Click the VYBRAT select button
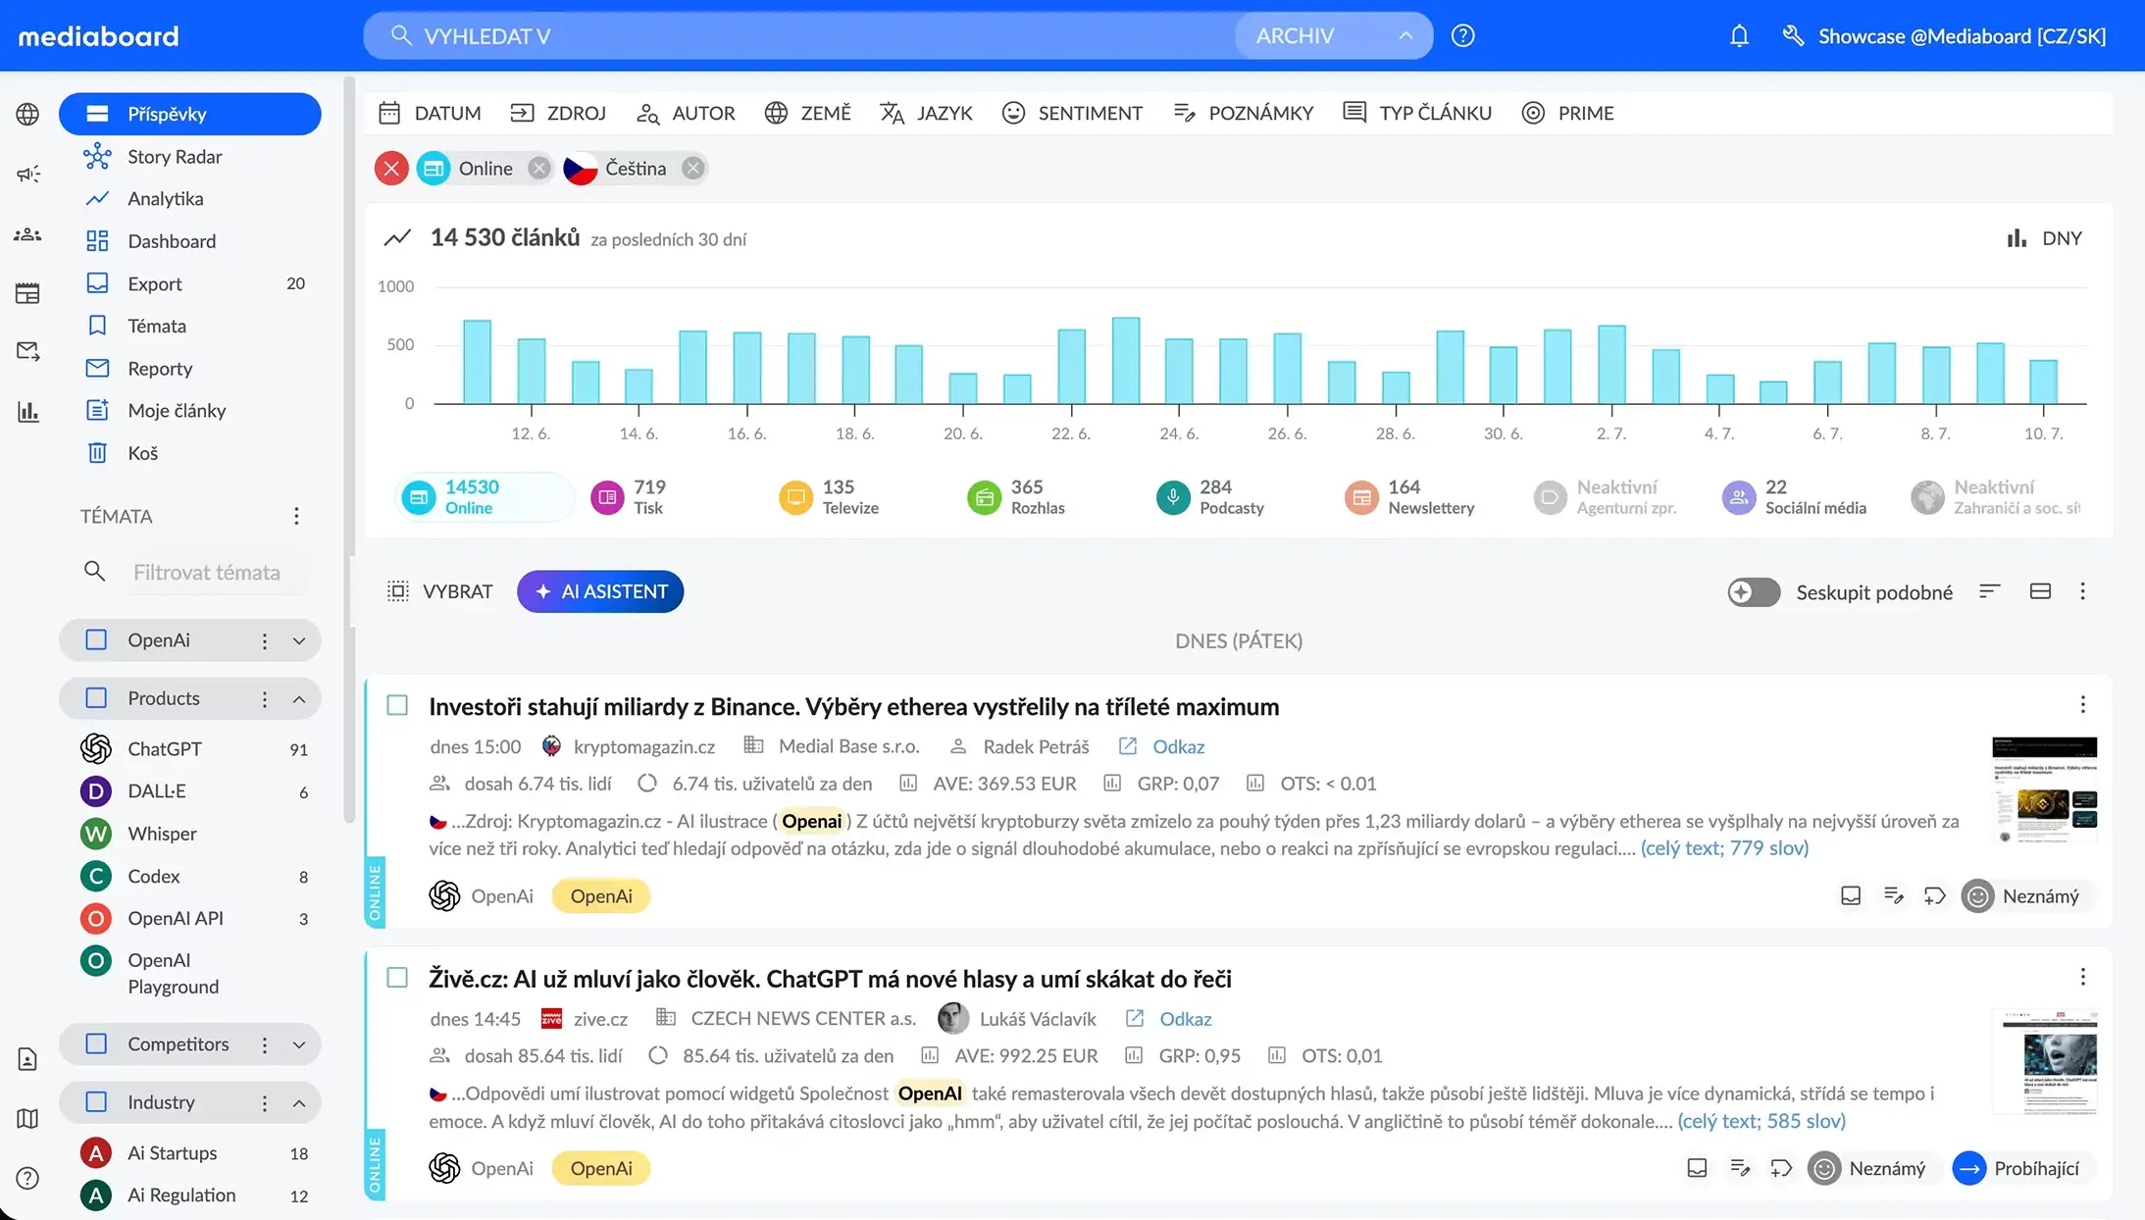This screenshot has height=1220, width=2145. [x=440, y=591]
